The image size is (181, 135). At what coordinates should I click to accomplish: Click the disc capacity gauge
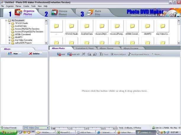pyautogui.click(x=84, y=128)
